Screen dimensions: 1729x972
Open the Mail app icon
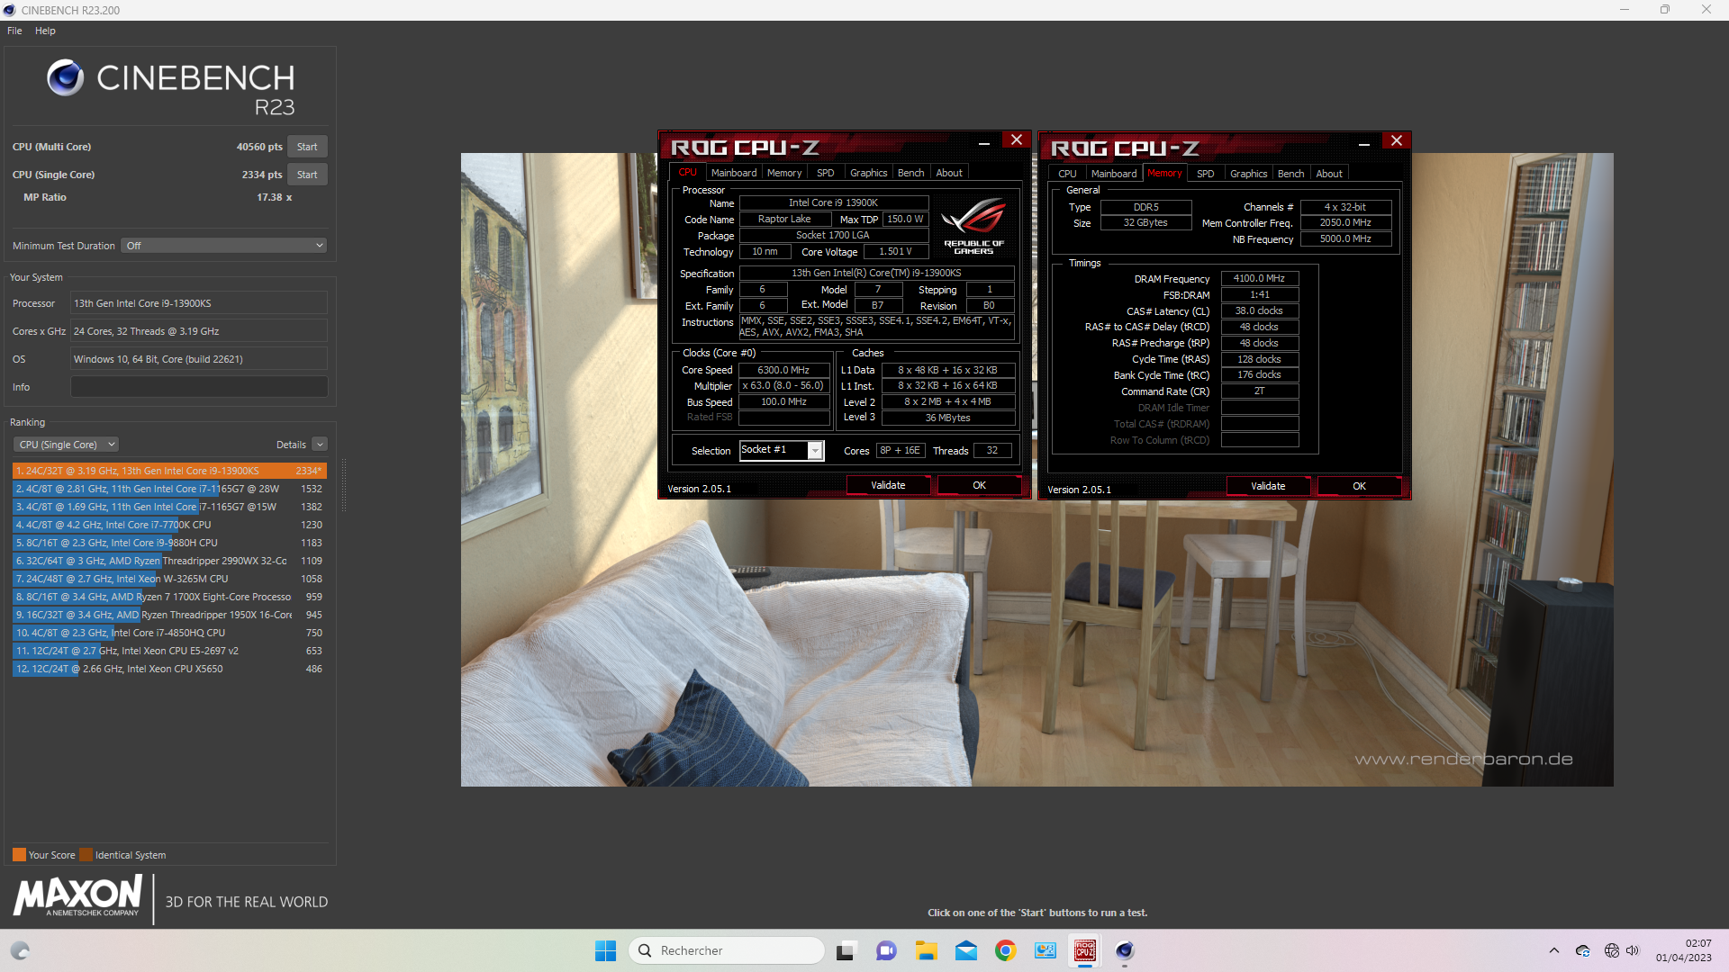point(965,950)
